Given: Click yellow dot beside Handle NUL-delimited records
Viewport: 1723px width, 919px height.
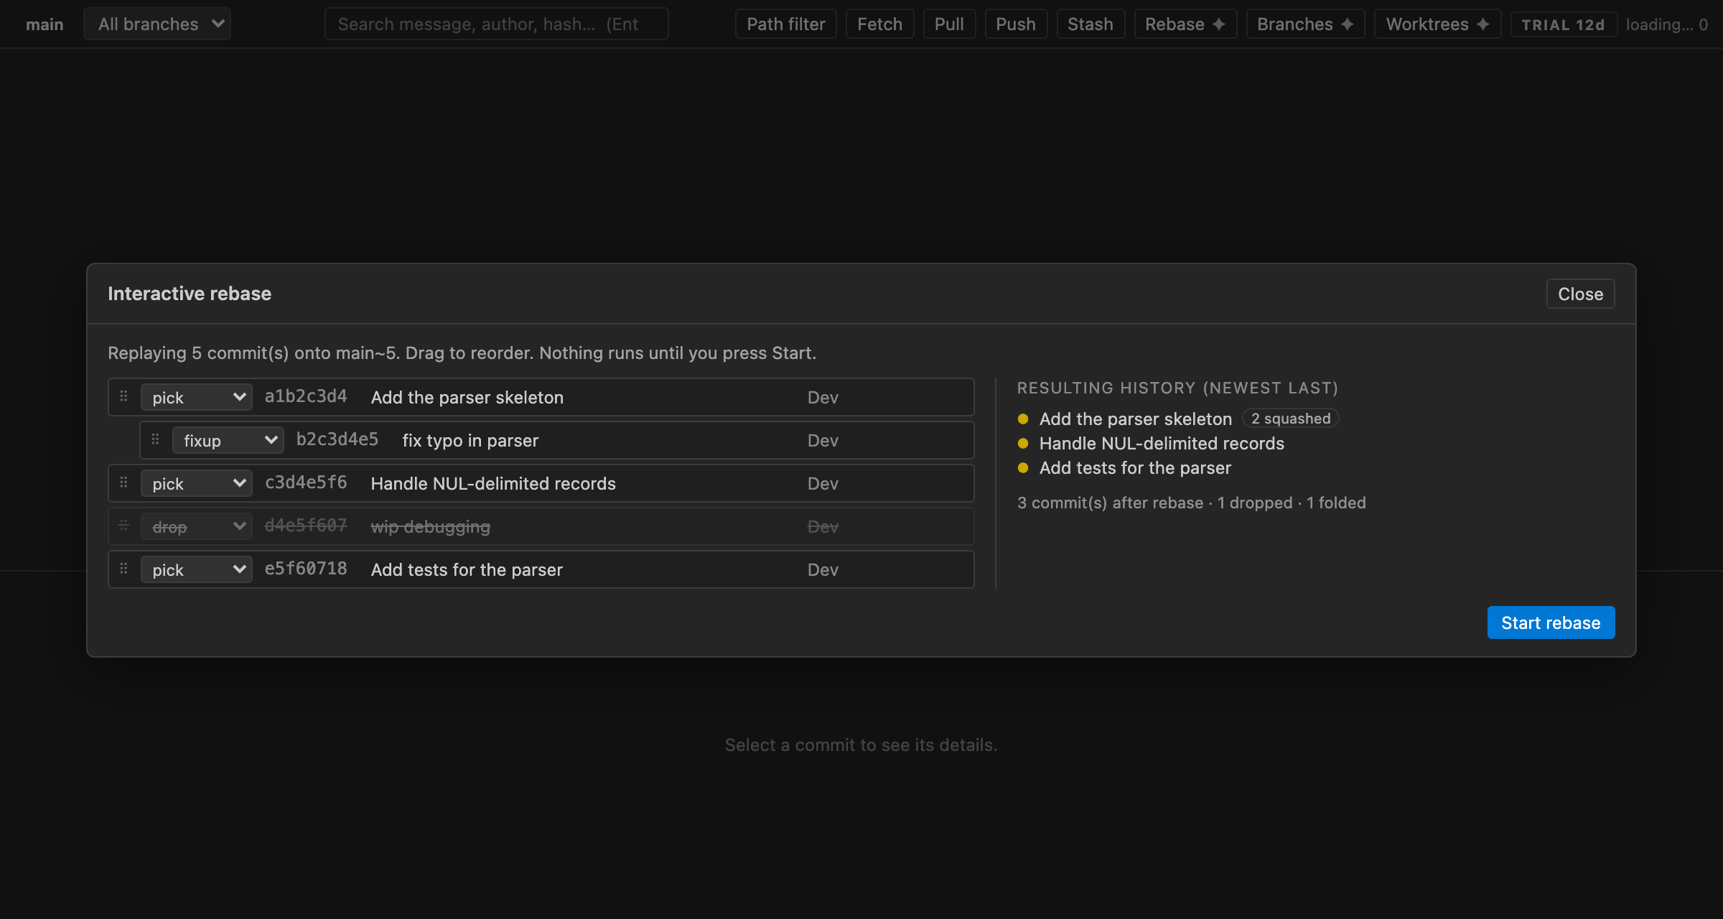Looking at the screenshot, I should 1023,444.
